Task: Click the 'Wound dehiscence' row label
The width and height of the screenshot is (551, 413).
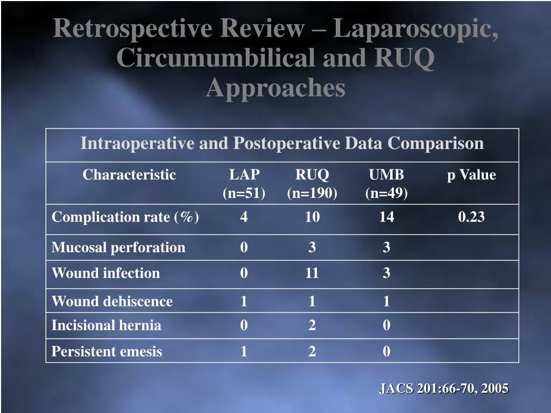Action: pos(112,301)
